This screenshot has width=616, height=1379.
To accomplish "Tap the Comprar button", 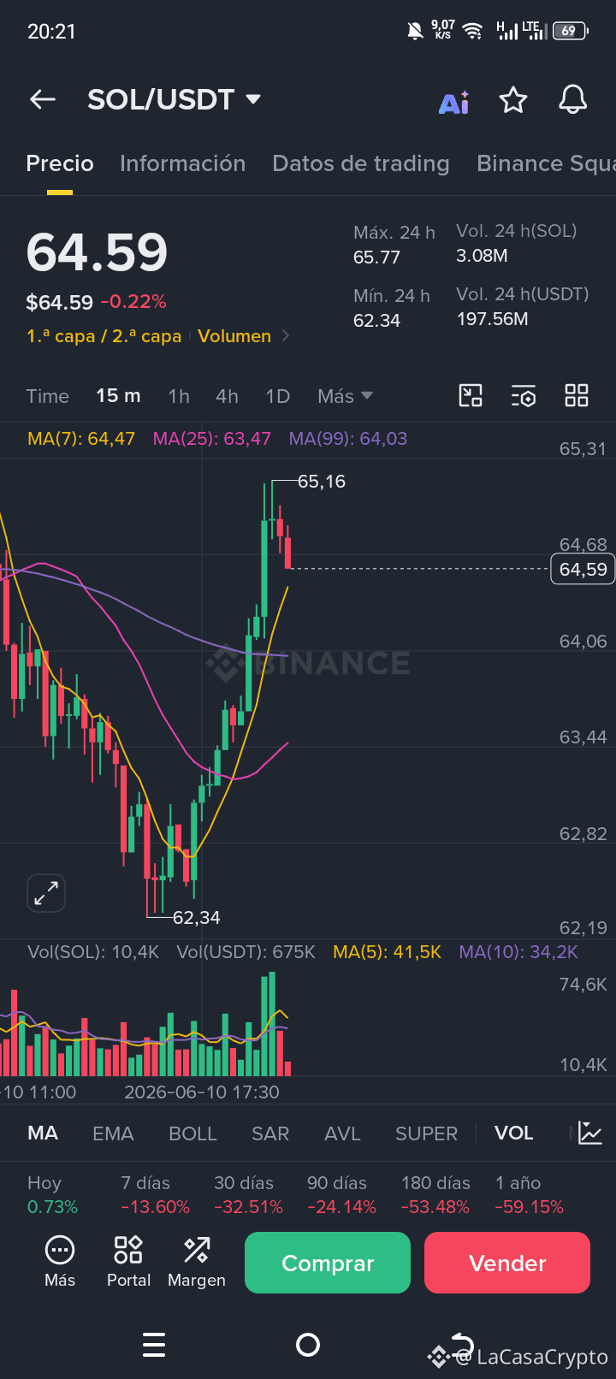I will pos(328,1263).
